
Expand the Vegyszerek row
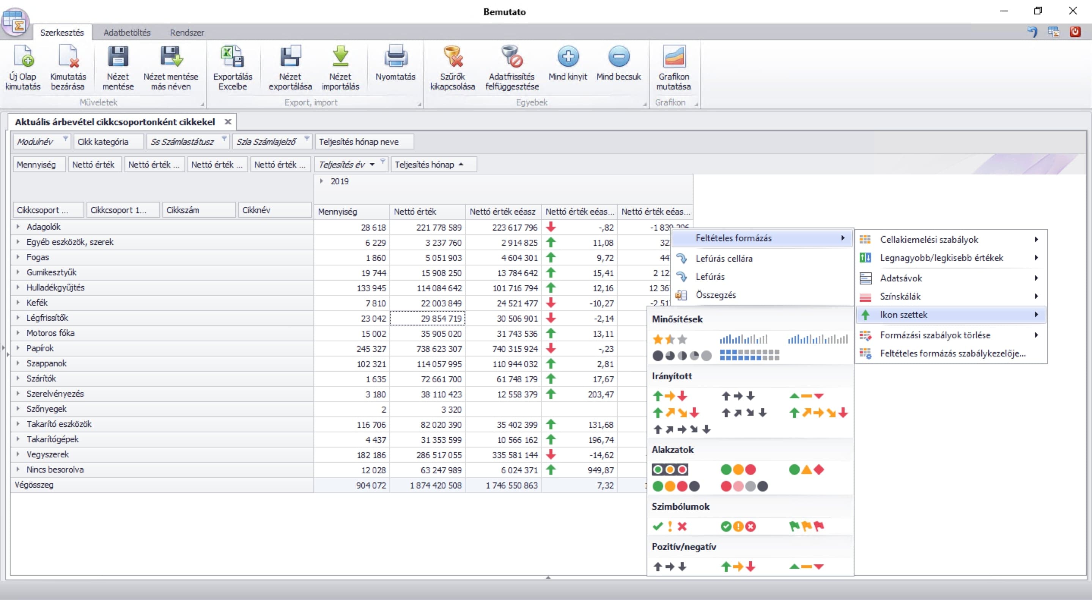click(18, 454)
